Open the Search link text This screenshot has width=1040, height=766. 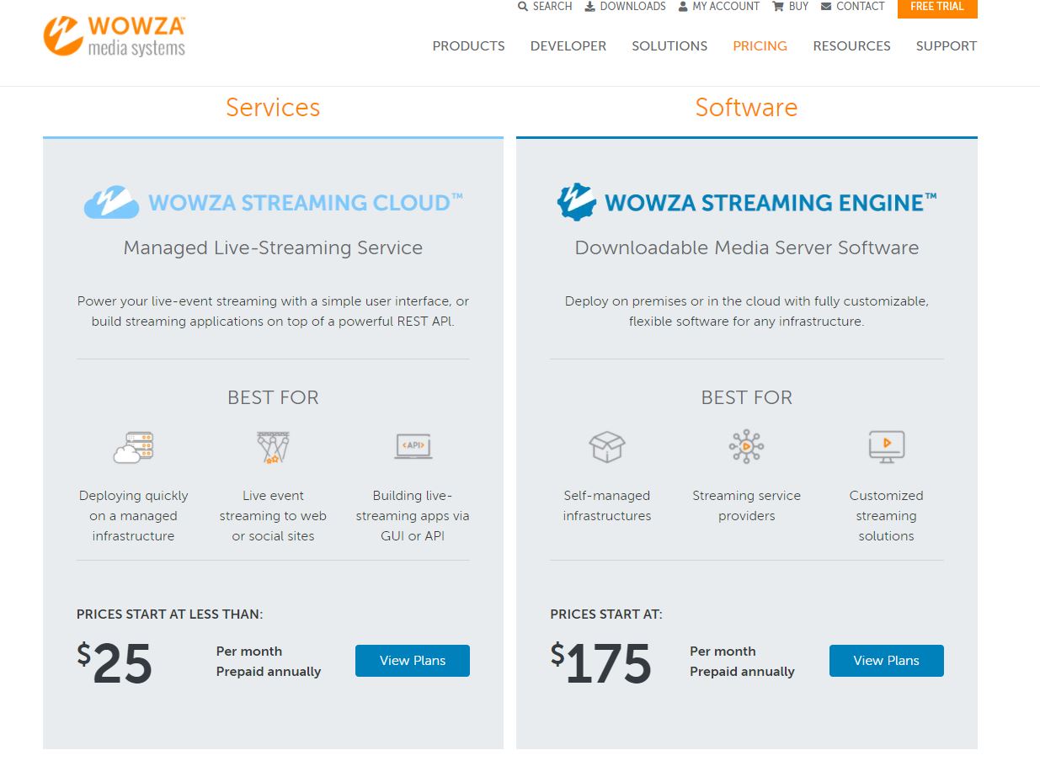click(552, 7)
